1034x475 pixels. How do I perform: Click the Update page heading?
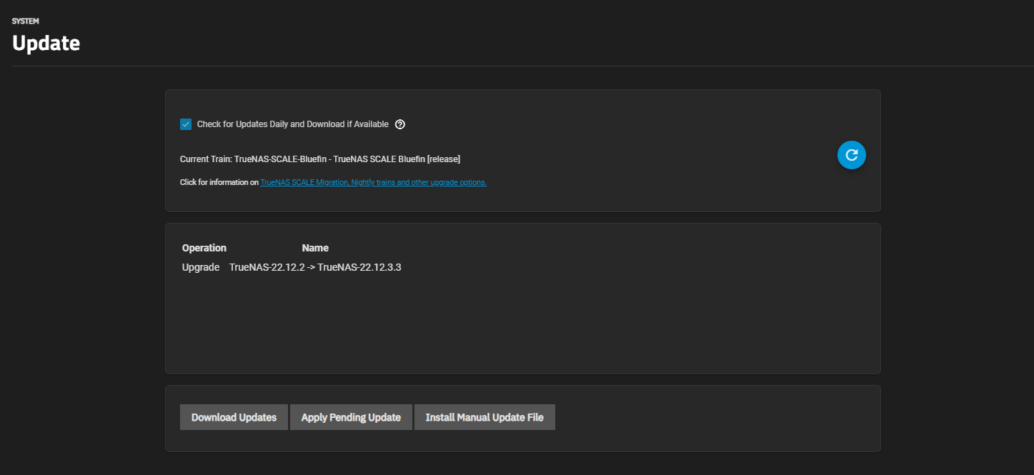click(46, 44)
